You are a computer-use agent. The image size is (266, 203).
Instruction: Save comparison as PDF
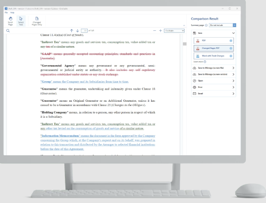(214, 41)
